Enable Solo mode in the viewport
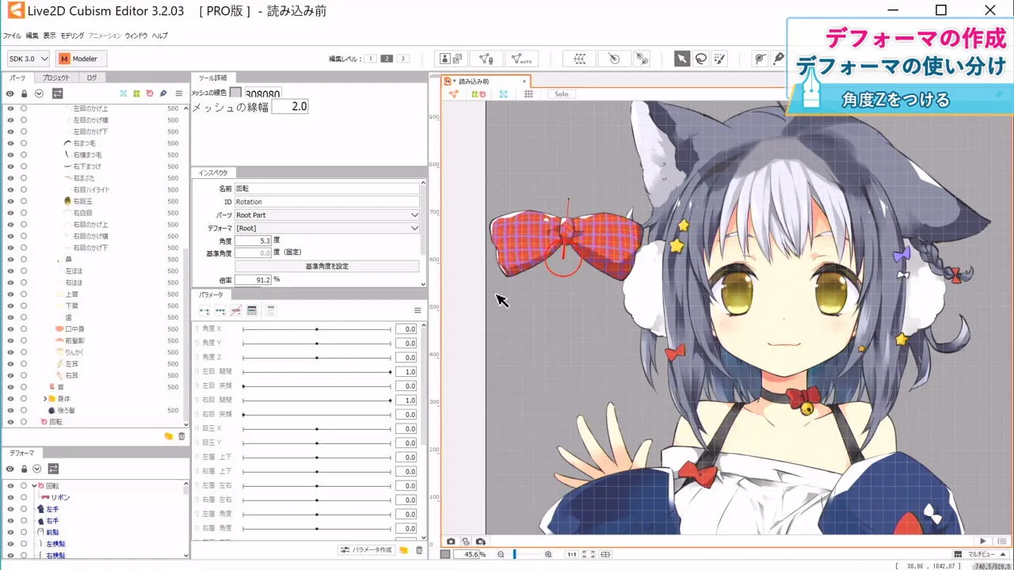 [561, 93]
